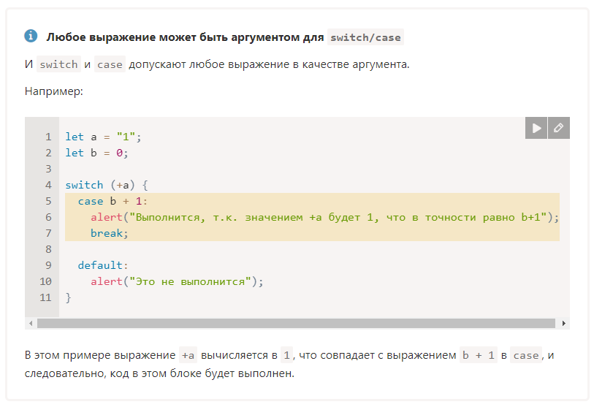The width and height of the screenshot is (594, 407).
Task: Click the 'break;' code line
Action: click(110, 233)
